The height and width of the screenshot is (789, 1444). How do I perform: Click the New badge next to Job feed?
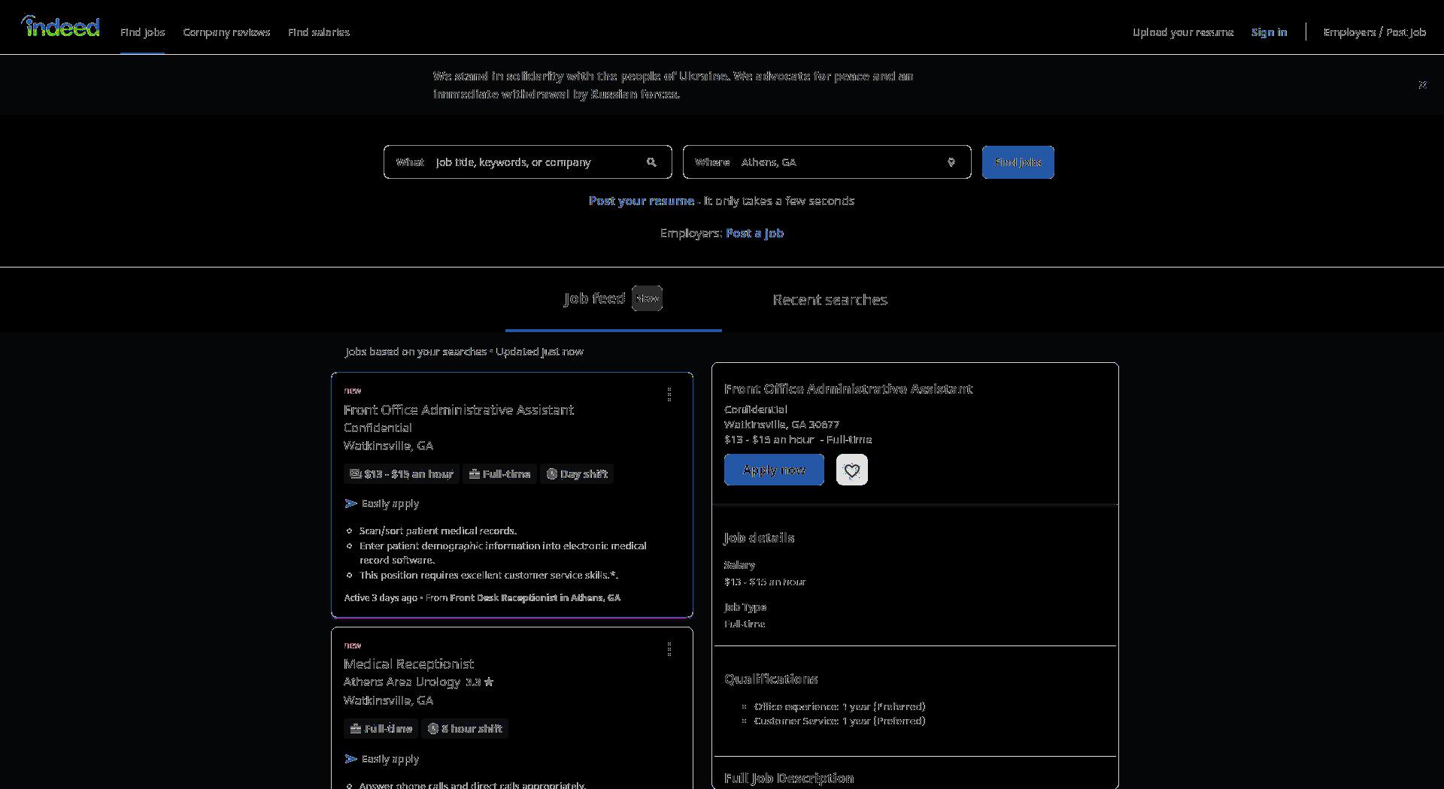pyautogui.click(x=647, y=298)
